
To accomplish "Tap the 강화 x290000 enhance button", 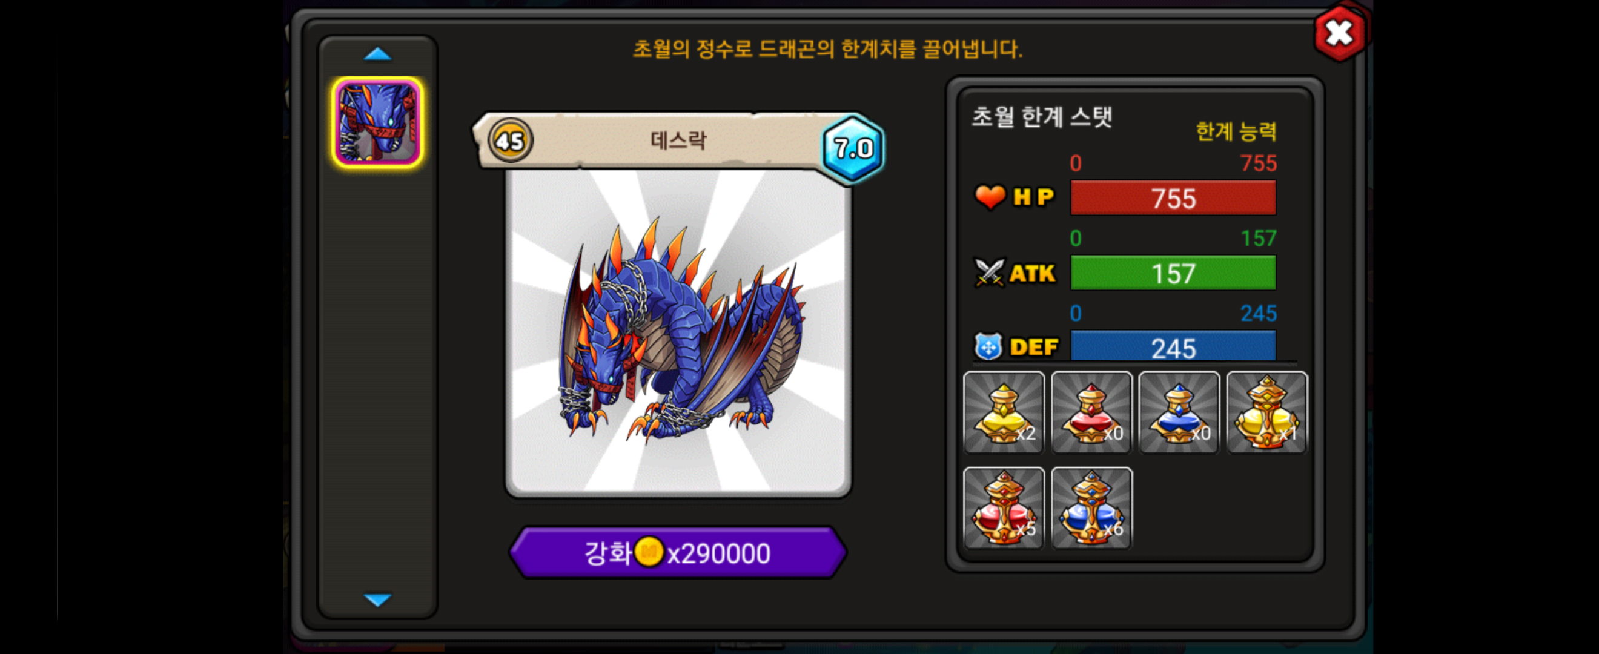I will click(678, 553).
